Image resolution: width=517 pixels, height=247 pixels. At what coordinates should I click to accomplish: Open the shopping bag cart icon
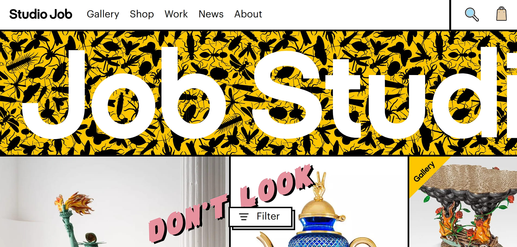tap(501, 14)
